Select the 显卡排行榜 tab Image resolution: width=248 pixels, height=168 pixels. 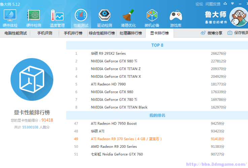(x=160, y=33)
